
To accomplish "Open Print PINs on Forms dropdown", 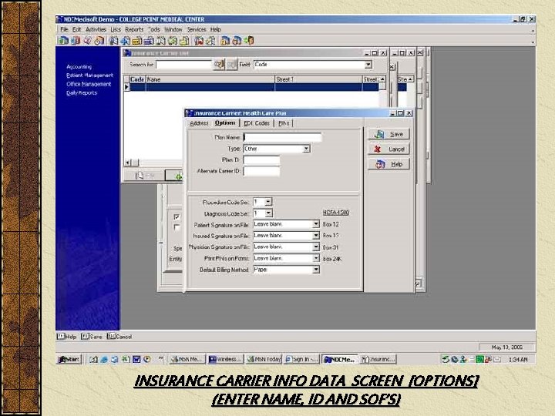I will pyautogui.click(x=316, y=258).
